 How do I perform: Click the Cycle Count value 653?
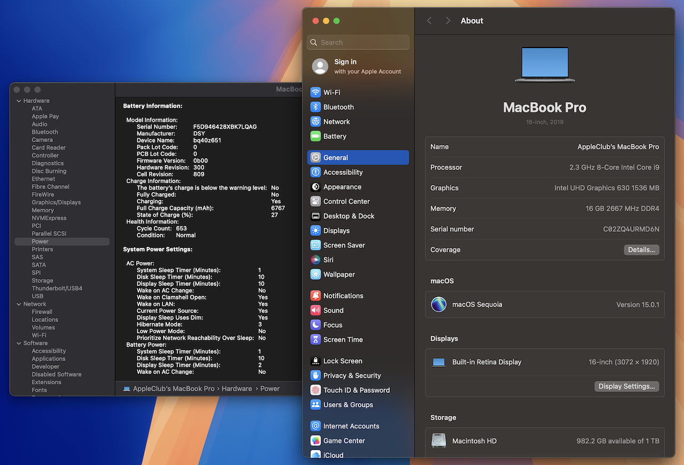click(x=181, y=228)
